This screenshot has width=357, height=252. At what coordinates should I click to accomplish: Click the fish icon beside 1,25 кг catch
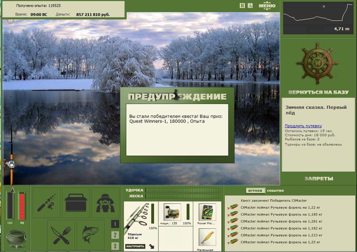232,242
